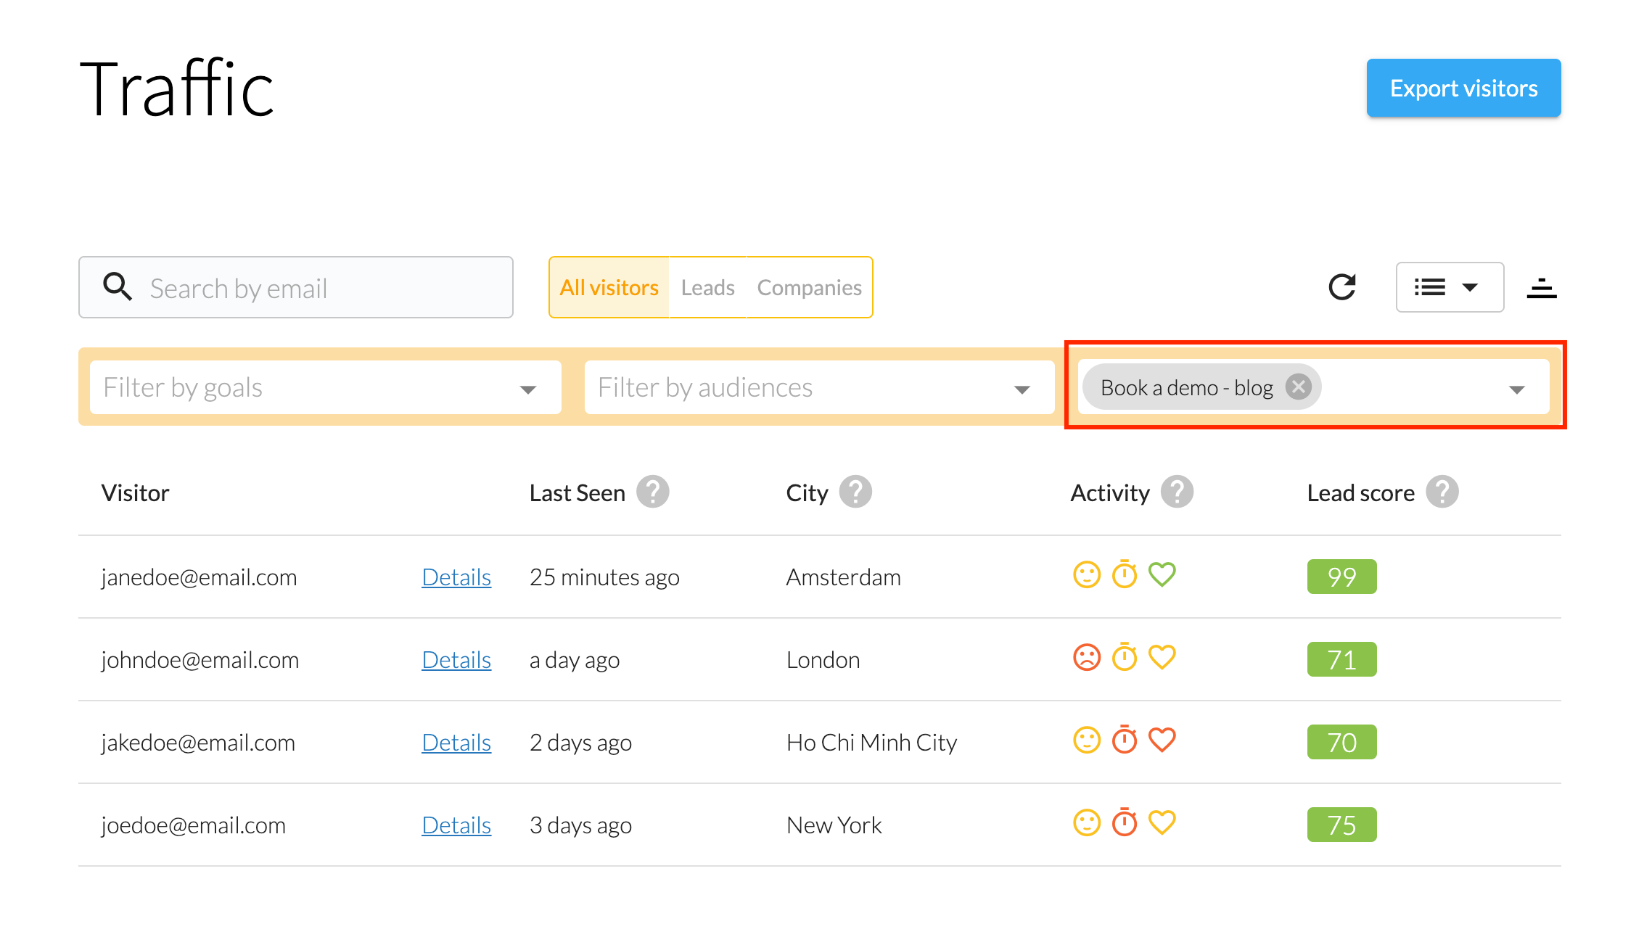This screenshot has width=1644, height=945.
Task: Click the Export visitors button
Action: 1463,88
